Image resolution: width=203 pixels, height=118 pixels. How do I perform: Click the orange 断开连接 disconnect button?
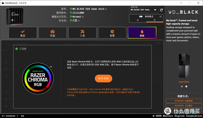104,78
